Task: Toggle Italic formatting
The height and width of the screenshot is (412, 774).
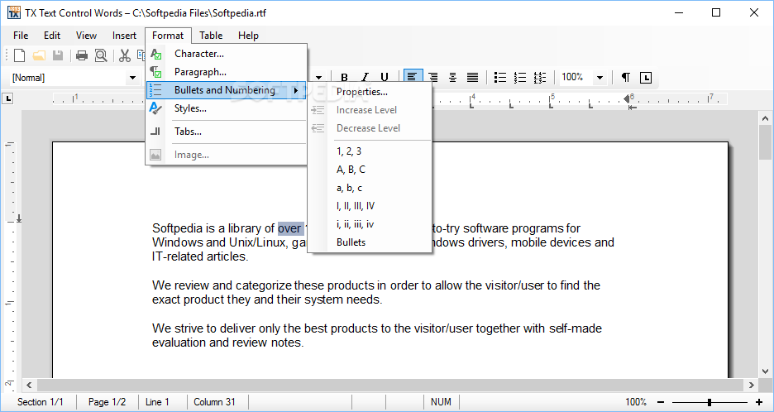Action: tap(365, 78)
